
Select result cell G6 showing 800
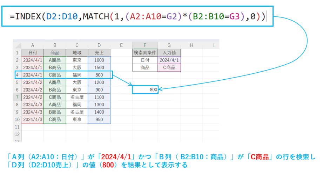coord(145,90)
